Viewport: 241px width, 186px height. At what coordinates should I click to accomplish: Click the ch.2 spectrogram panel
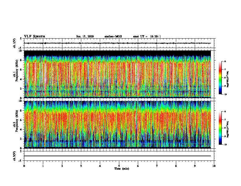coord(117,125)
